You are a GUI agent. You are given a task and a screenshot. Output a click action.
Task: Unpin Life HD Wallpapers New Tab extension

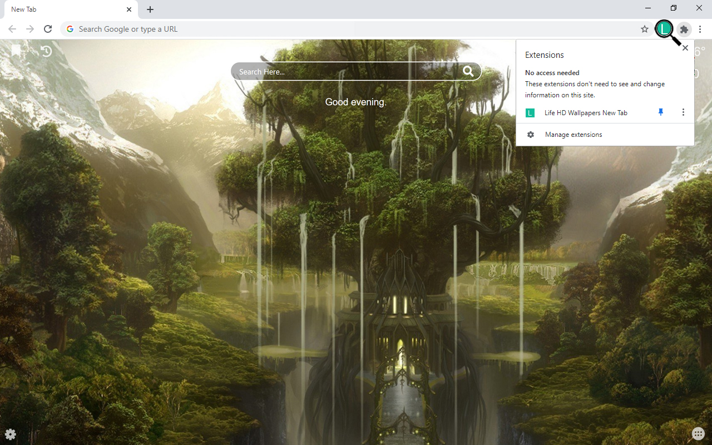coord(661,112)
